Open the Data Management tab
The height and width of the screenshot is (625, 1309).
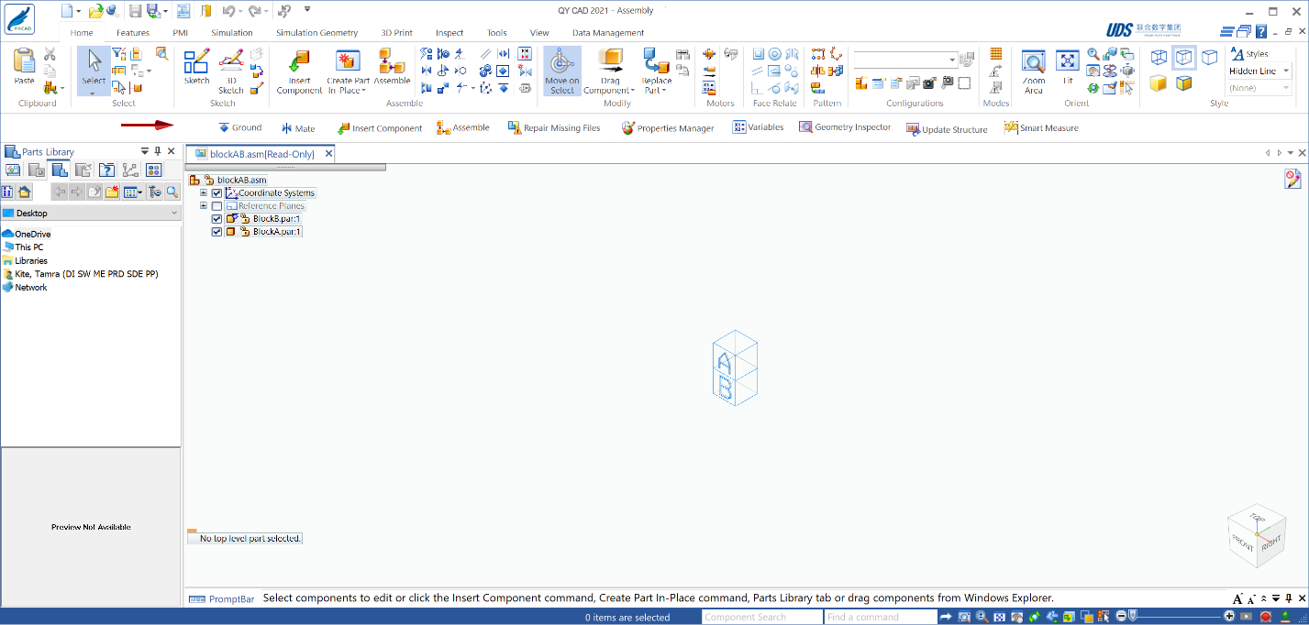pyautogui.click(x=608, y=33)
